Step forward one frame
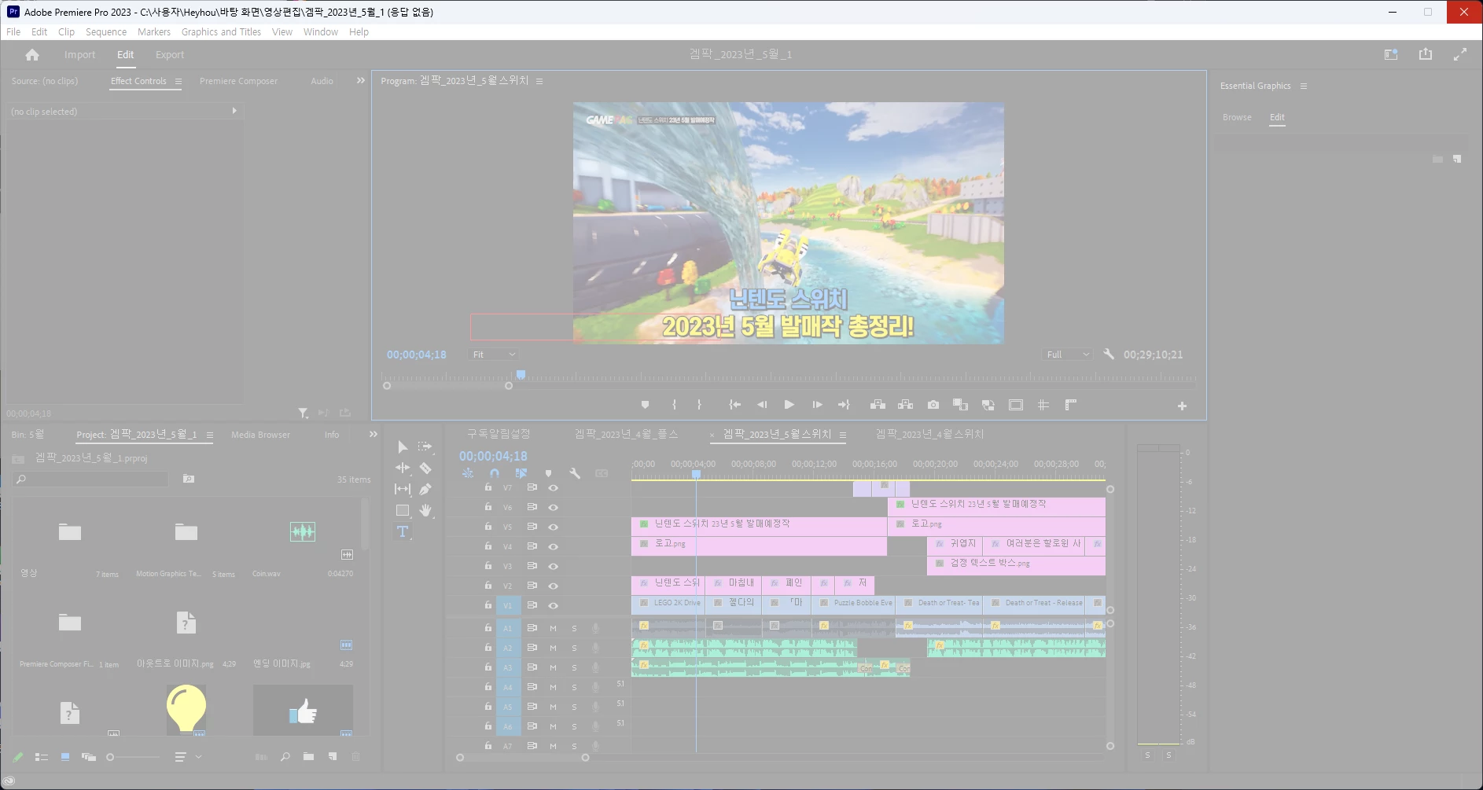This screenshot has height=790, width=1483. [x=817, y=405]
